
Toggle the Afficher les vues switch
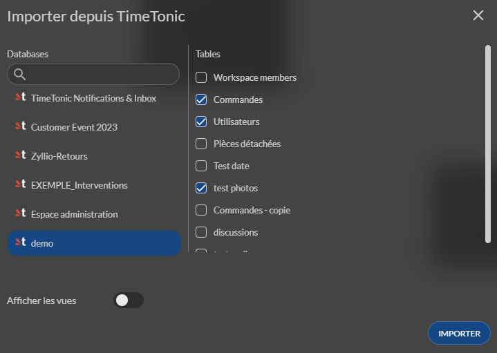coord(129,300)
